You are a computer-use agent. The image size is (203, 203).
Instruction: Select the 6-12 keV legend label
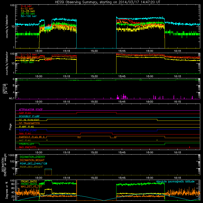coord(27,9)
